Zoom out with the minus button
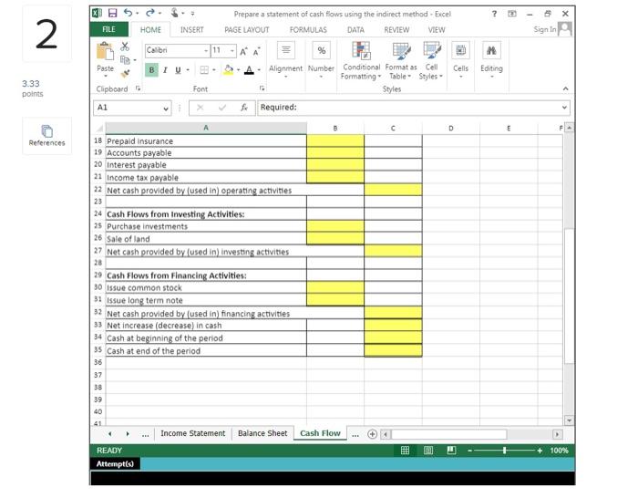638x498 pixels. click(x=469, y=451)
